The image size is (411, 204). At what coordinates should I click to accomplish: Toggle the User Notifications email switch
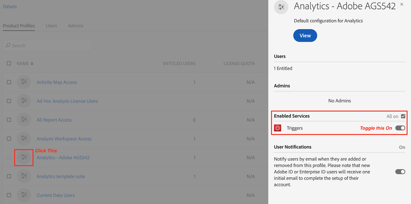(400, 171)
